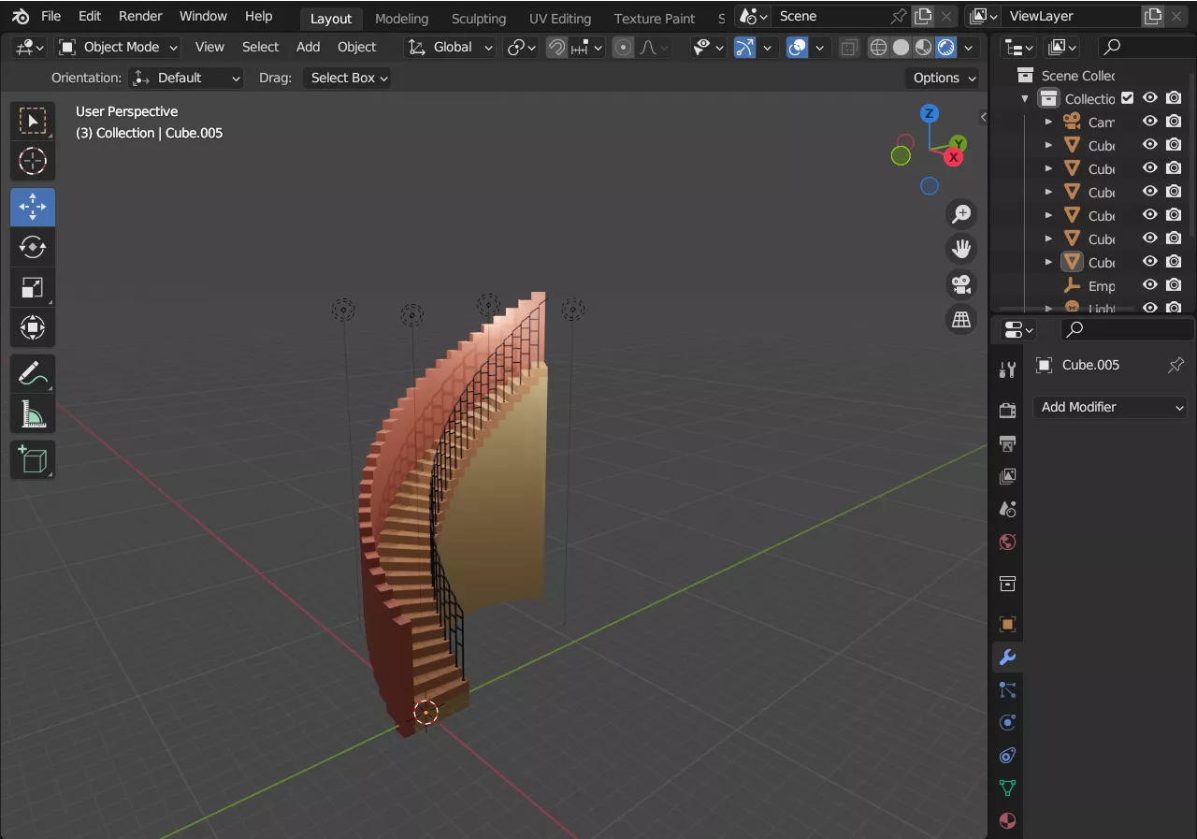This screenshot has width=1197, height=839.
Task: Hide the Camera object via its eye icon
Action: point(1150,122)
